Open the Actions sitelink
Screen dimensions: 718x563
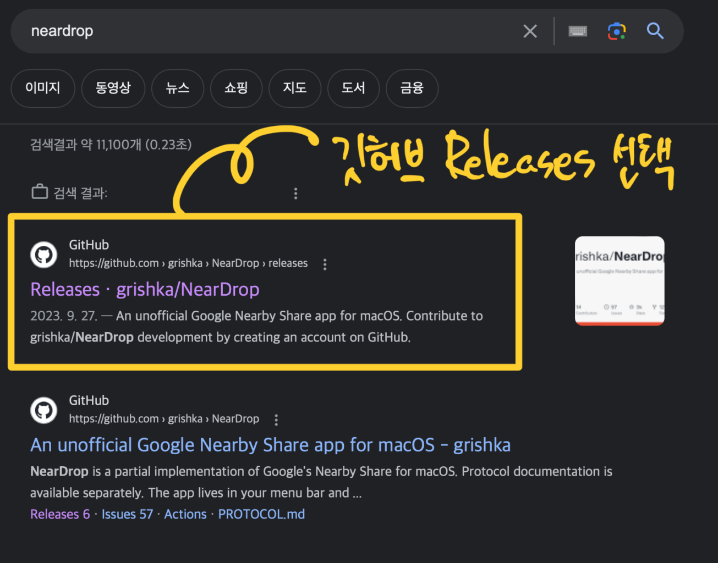click(x=185, y=514)
